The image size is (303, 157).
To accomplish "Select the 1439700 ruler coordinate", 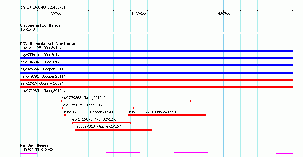I will click(223, 14).
